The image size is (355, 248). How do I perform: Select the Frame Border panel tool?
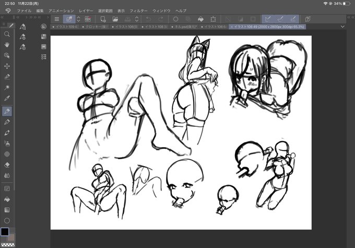click(7, 188)
